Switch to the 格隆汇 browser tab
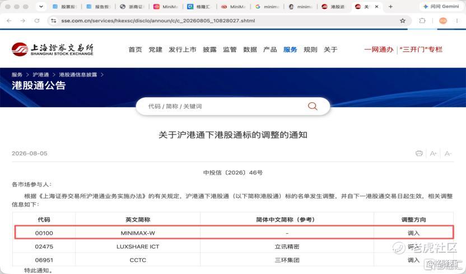 (x=200, y=7)
